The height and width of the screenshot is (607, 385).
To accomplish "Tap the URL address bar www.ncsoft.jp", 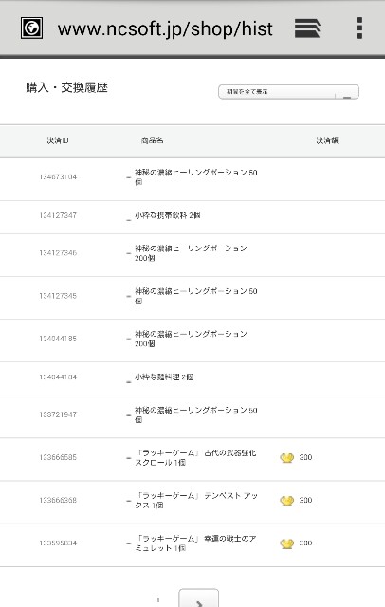I will (x=165, y=29).
